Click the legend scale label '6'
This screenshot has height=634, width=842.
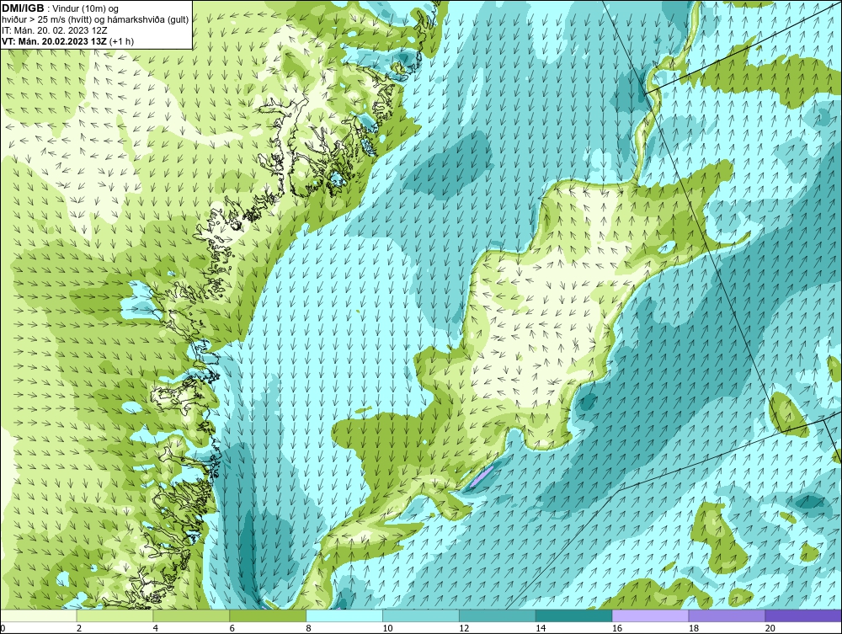coord(232,628)
